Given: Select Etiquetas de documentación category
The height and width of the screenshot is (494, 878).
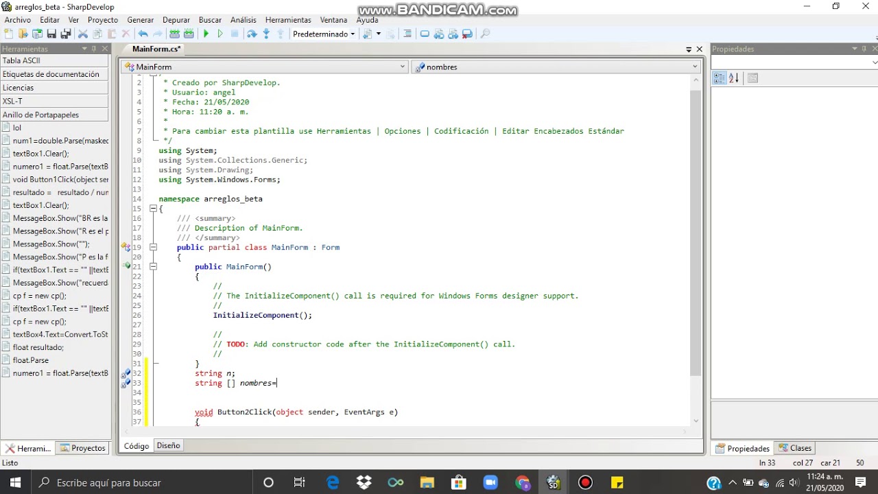Looking at the screenshot, I should [x=55, y=74].
